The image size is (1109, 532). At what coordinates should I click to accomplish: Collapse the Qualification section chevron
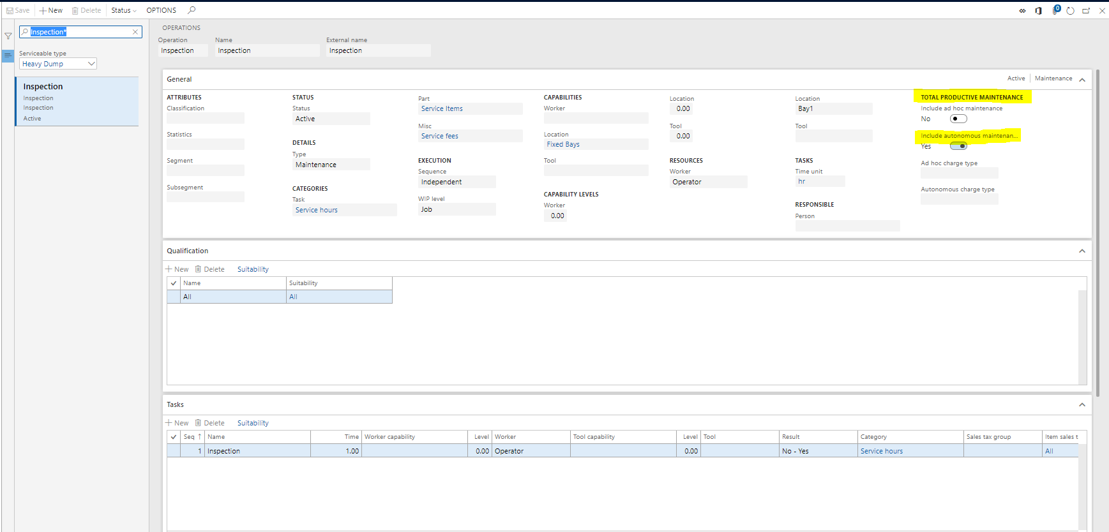pyautogui.click(x=1082, y=251)
